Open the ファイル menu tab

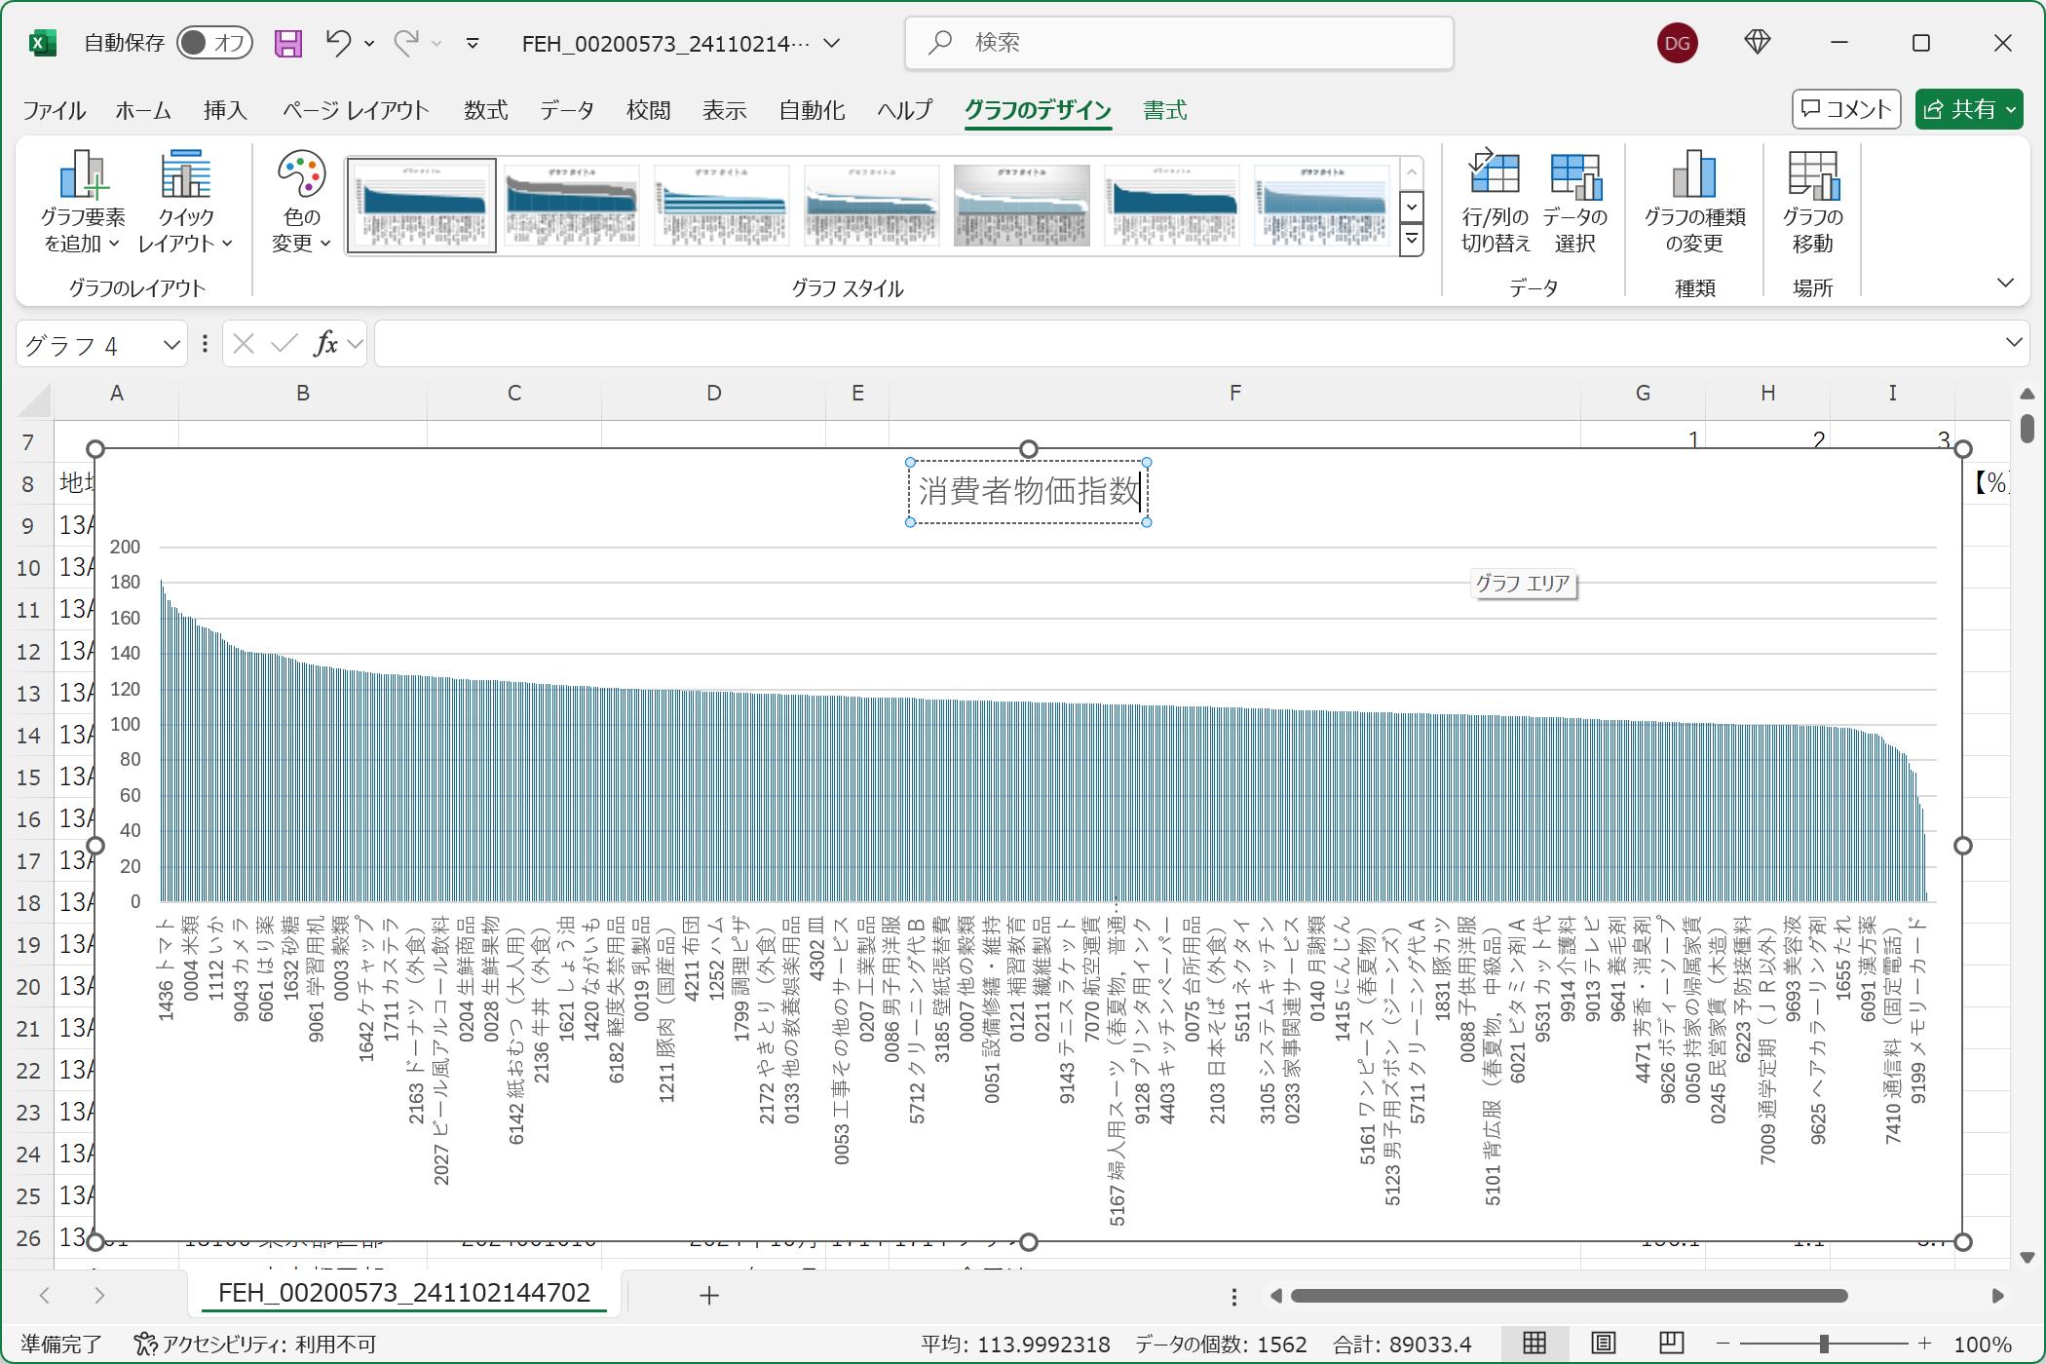(55, 110)
